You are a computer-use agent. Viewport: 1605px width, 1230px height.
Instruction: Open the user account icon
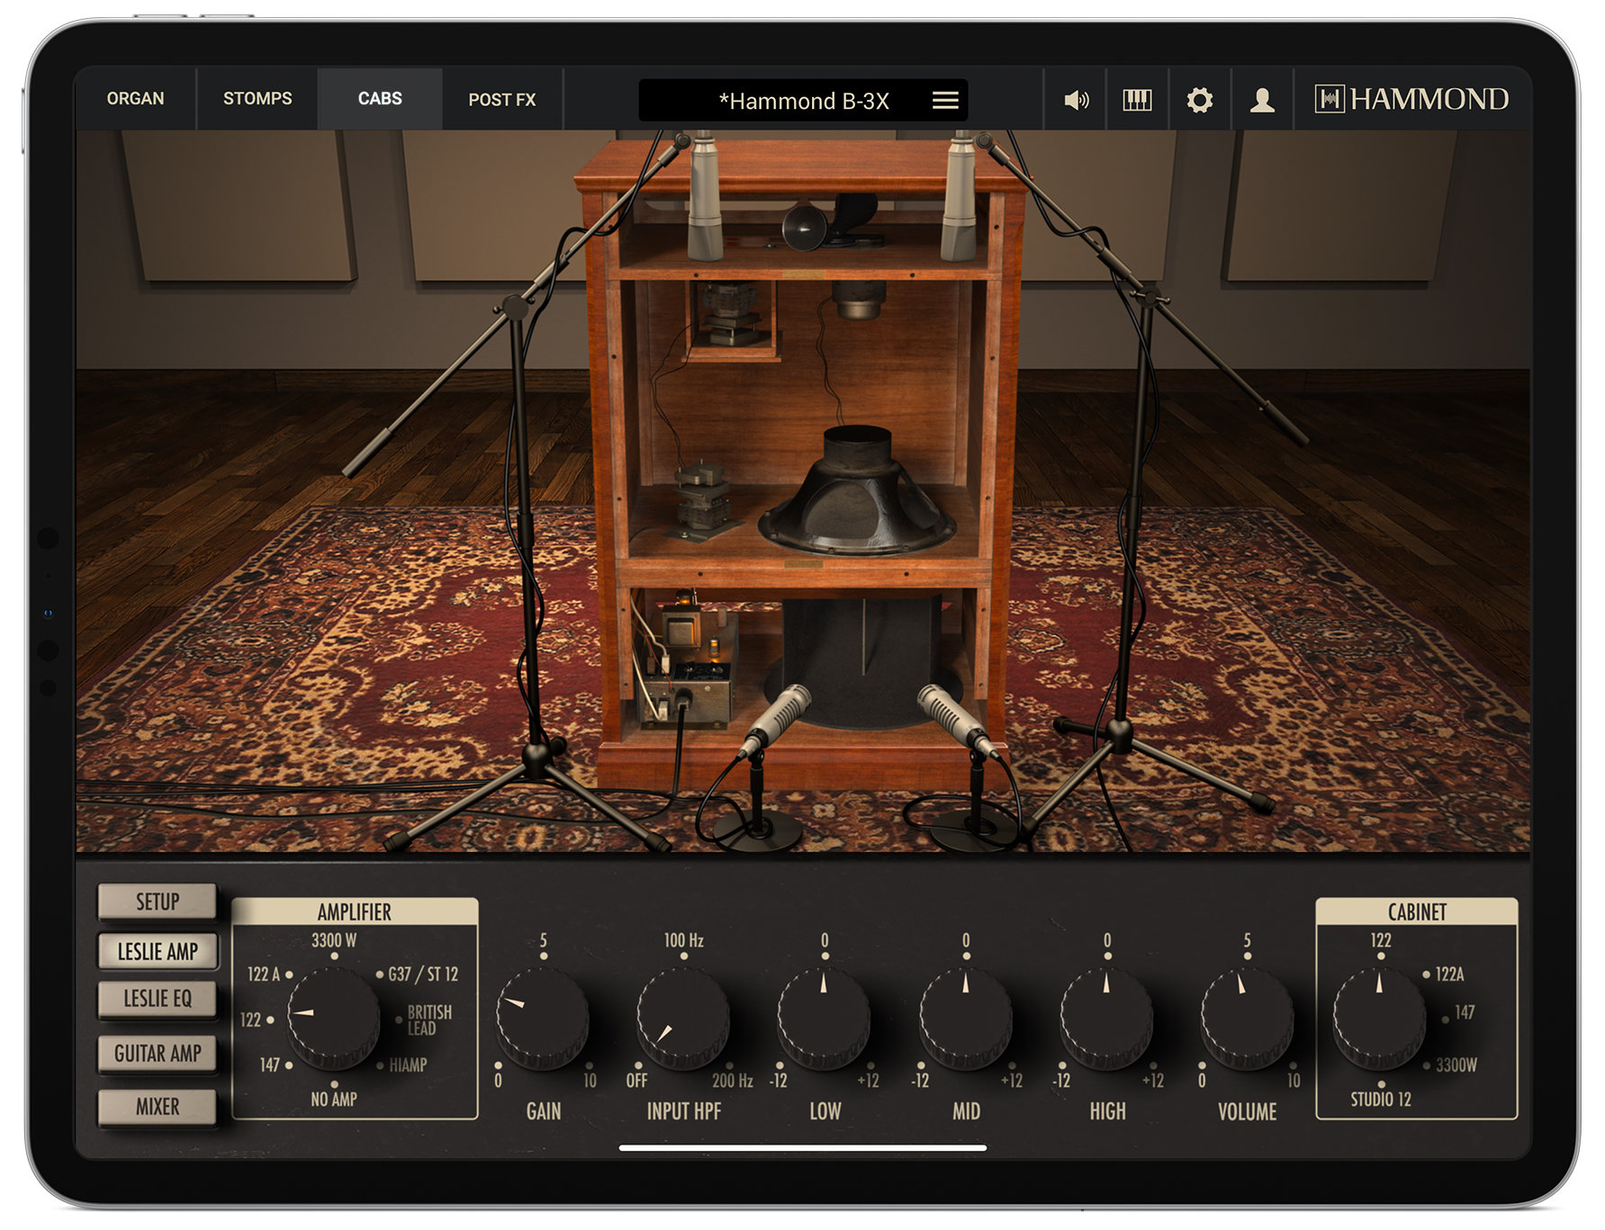click(x=1263, y=100)
